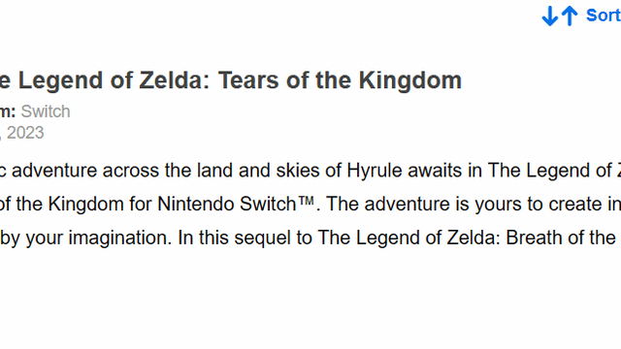Viewport: 621px width, 349px height.
Task: Click 'Nintendo Switch' in the summary text
Action: (x=226, y=205)
